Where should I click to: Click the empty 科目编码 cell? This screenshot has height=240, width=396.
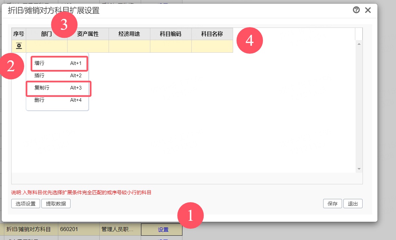click(171, 46)
